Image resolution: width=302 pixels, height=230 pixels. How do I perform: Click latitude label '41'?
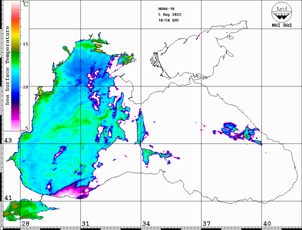(8, 198)
